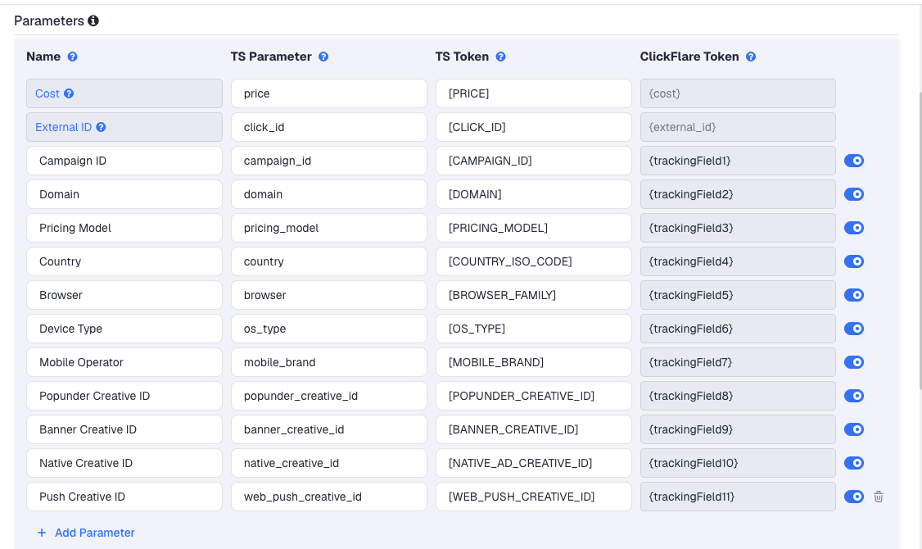Click the [CLICK_ID] token field

[x=533, y=127]
